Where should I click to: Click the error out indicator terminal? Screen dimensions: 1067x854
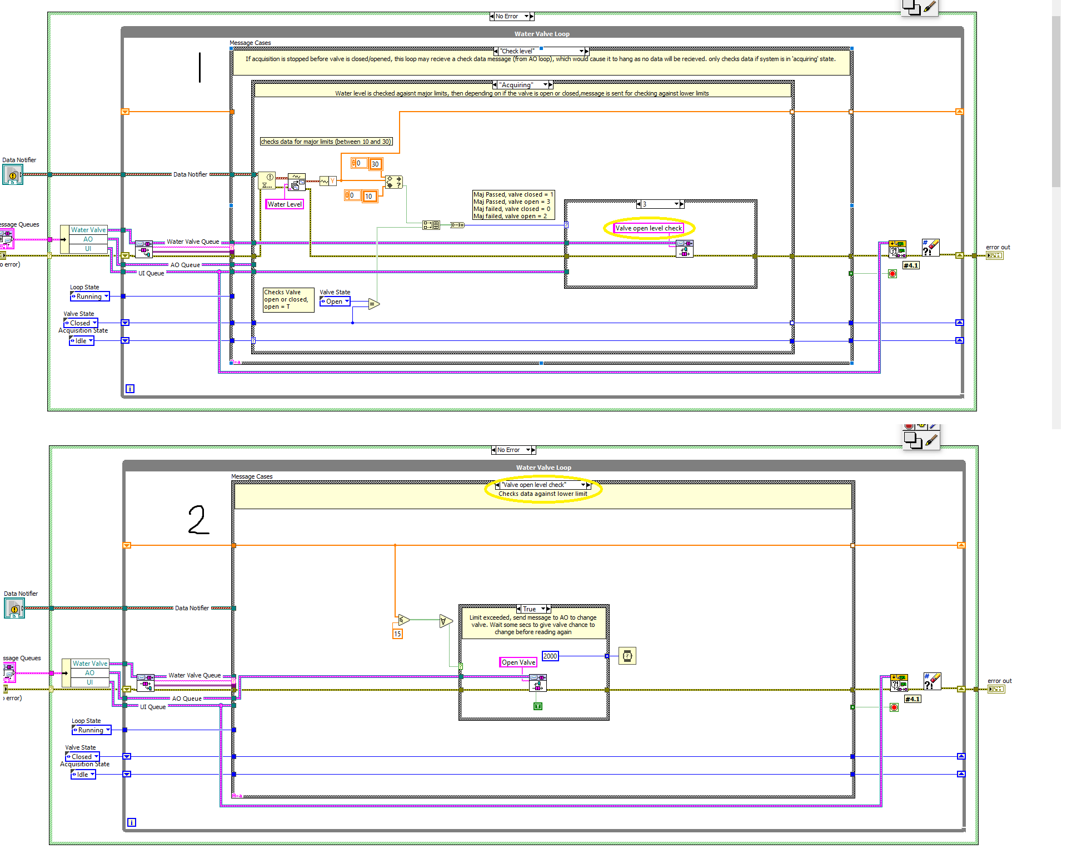point(995,255)
